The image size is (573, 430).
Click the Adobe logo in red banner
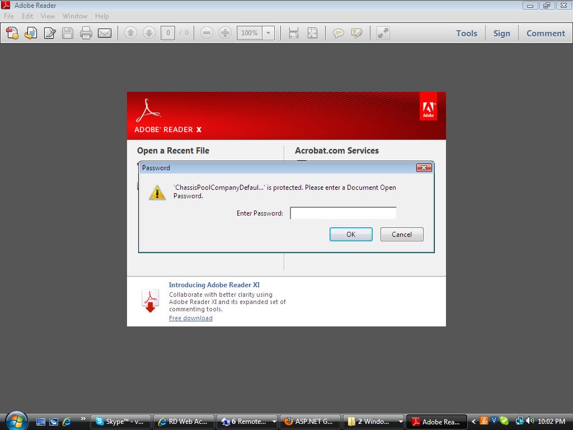[428, 106]
